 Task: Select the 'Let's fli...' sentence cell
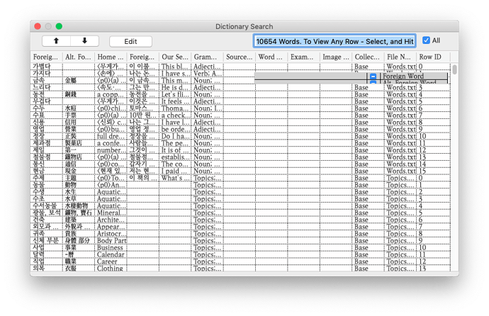pyautogui.click(x=175, y=94)
